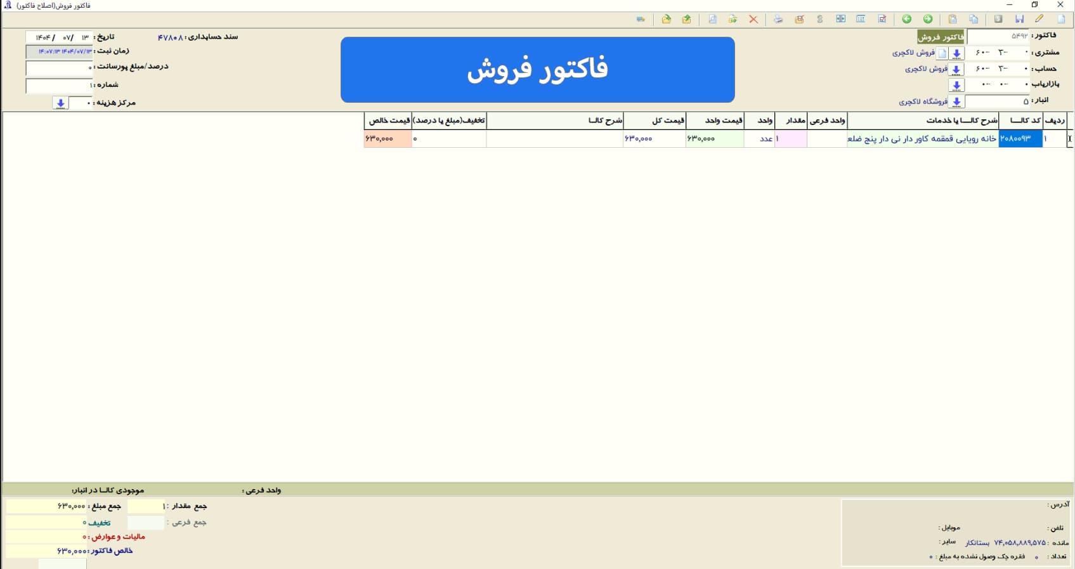Screen dimensions: 1075x569
Task: Click the open folder with green arrow icon
Action: (666, 19)
